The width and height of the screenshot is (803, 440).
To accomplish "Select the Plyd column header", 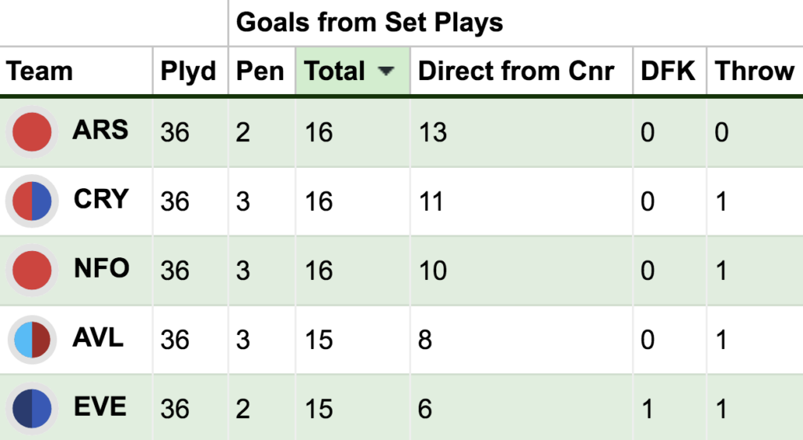I will coord(190,71).
